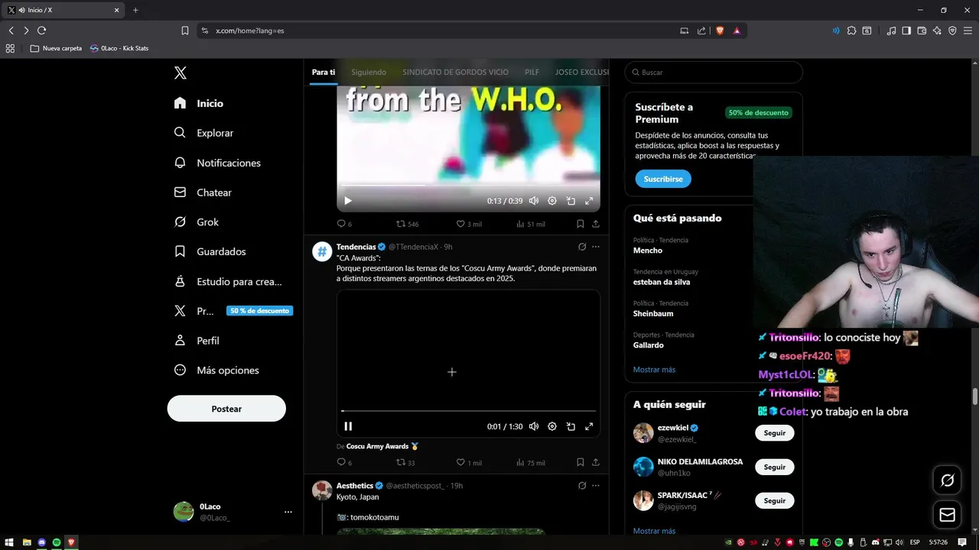Open Grok icon on Aesthetics post

[582, 485]
